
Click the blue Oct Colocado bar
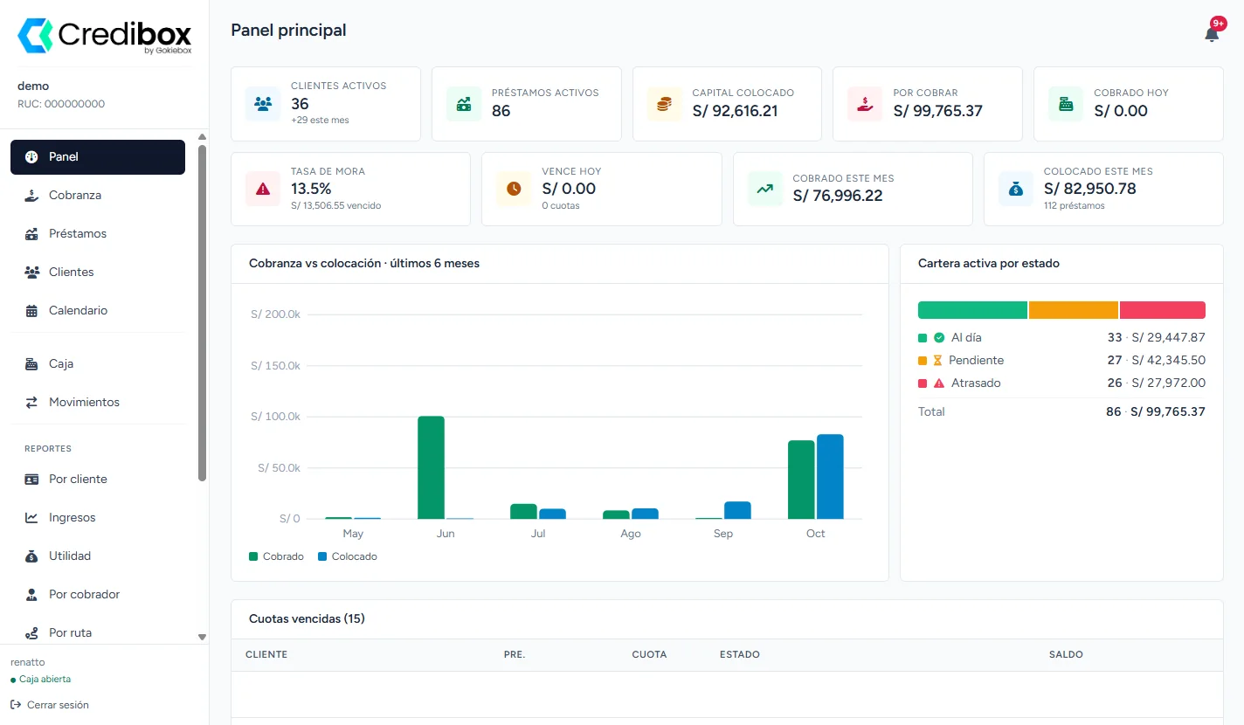[830, 477]
